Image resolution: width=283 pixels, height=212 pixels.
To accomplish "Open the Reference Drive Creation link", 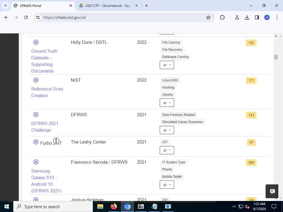I will click(x=47, y=92).
